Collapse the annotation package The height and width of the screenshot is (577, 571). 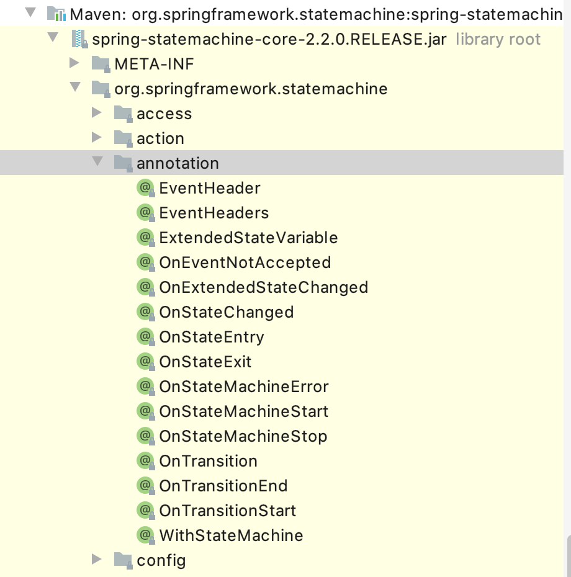pos(97,161)
